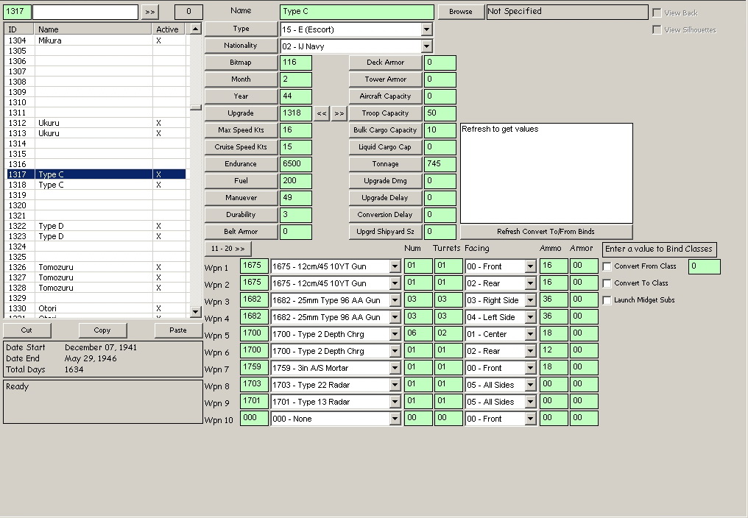Click the ID column header

pyautogui.click(x=19, y=29)
